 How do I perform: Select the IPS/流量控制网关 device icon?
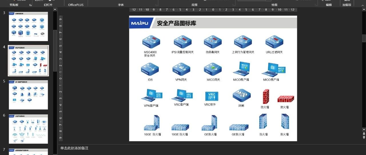click(x=182, y=42)
